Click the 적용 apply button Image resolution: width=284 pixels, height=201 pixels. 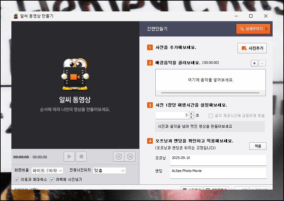(x=258, y=146)
